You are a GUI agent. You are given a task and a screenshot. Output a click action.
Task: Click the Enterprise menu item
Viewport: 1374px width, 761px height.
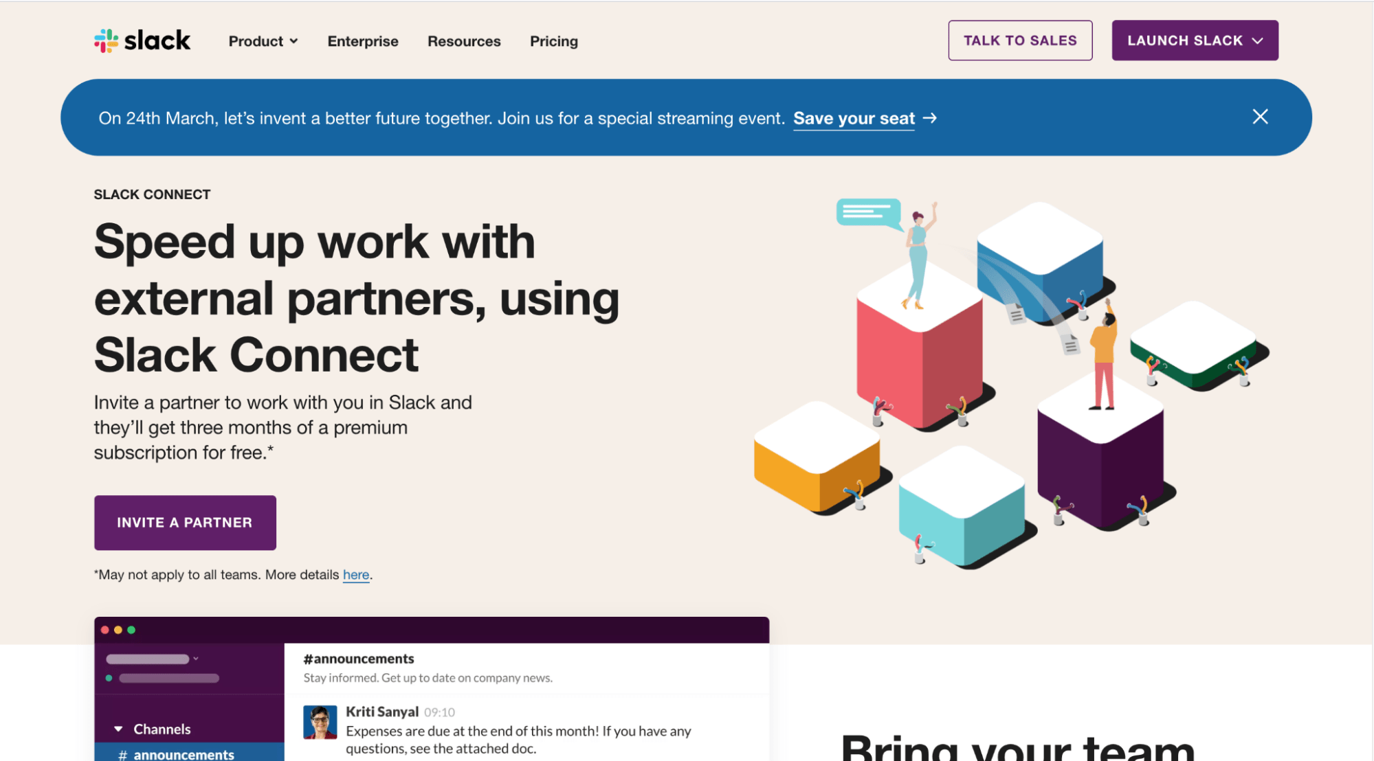[x=362, y=41]
